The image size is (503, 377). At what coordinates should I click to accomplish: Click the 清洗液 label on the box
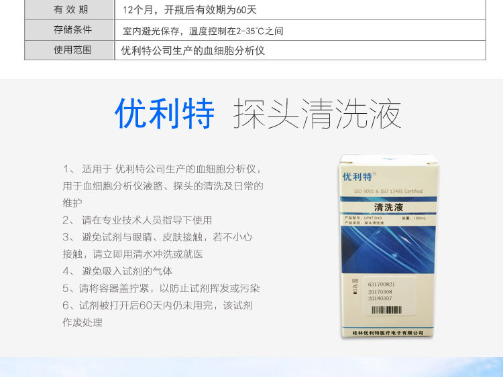point(388,207)
